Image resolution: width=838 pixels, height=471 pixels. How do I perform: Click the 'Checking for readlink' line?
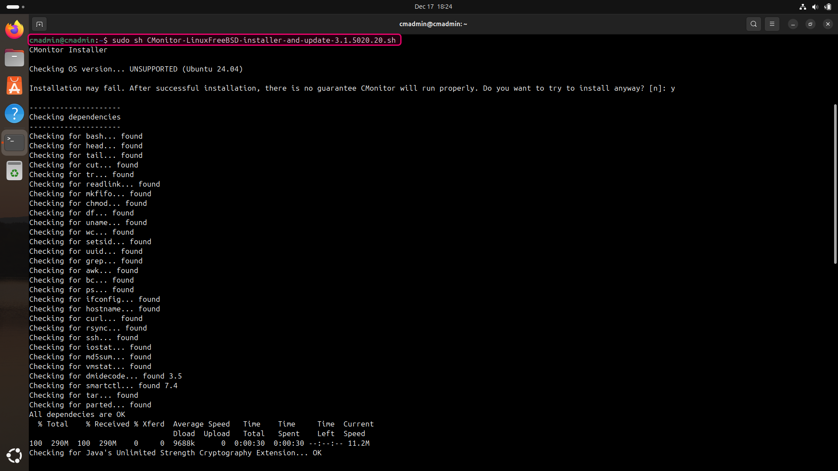(x=94, y=184)
